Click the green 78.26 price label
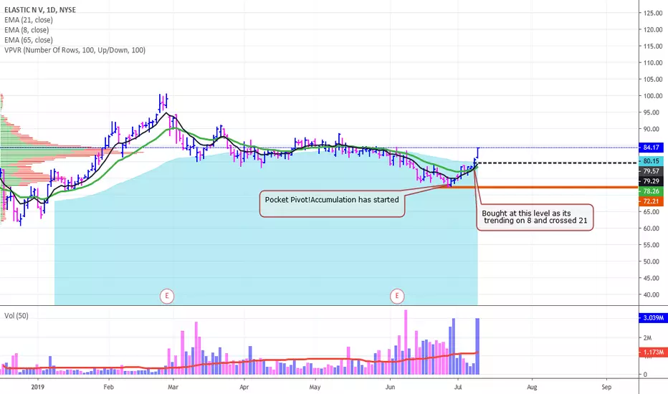This screenshot has height=394, width=668. point(651,191)
